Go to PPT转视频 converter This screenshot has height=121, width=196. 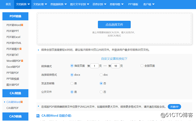click(13, 79)
